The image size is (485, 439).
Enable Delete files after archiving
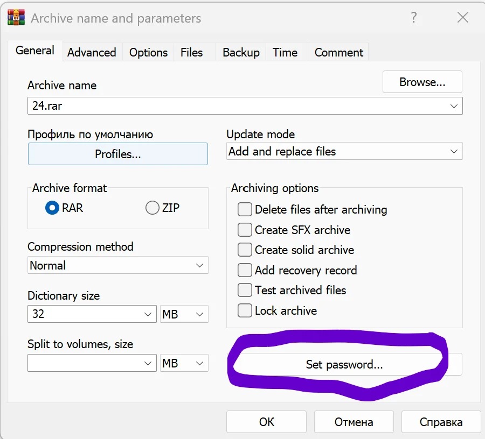245,209
